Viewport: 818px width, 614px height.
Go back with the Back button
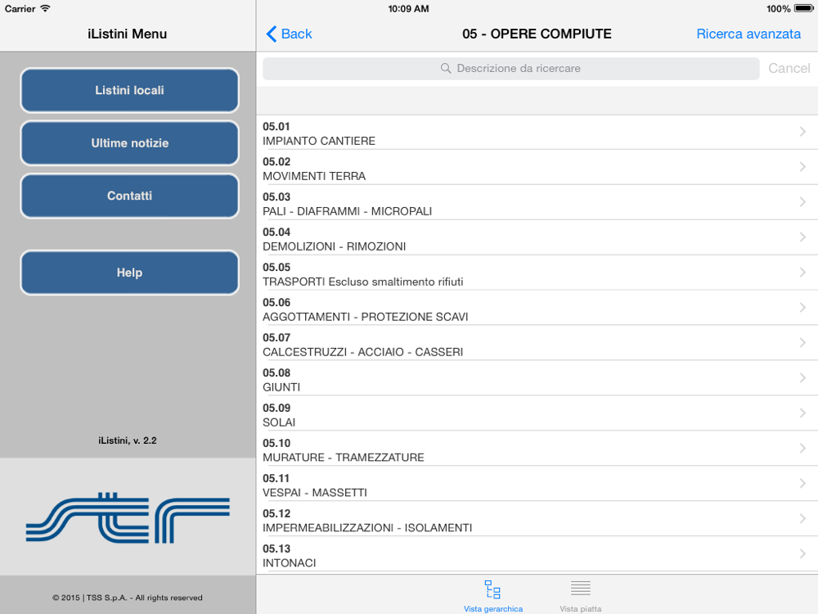(x=289, y=34)
